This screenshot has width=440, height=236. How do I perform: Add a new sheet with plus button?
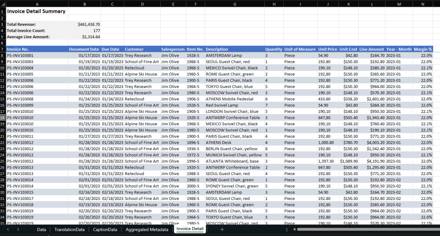tap(222, 230)
